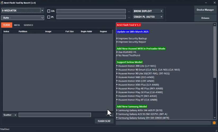Click the Image column header
The image size is (218, 132).
click(48, 31)
